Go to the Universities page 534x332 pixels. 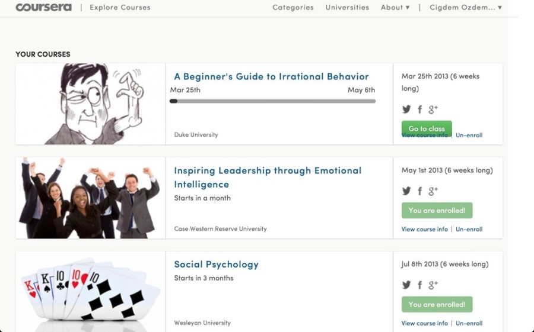click(x=347, y=8)
